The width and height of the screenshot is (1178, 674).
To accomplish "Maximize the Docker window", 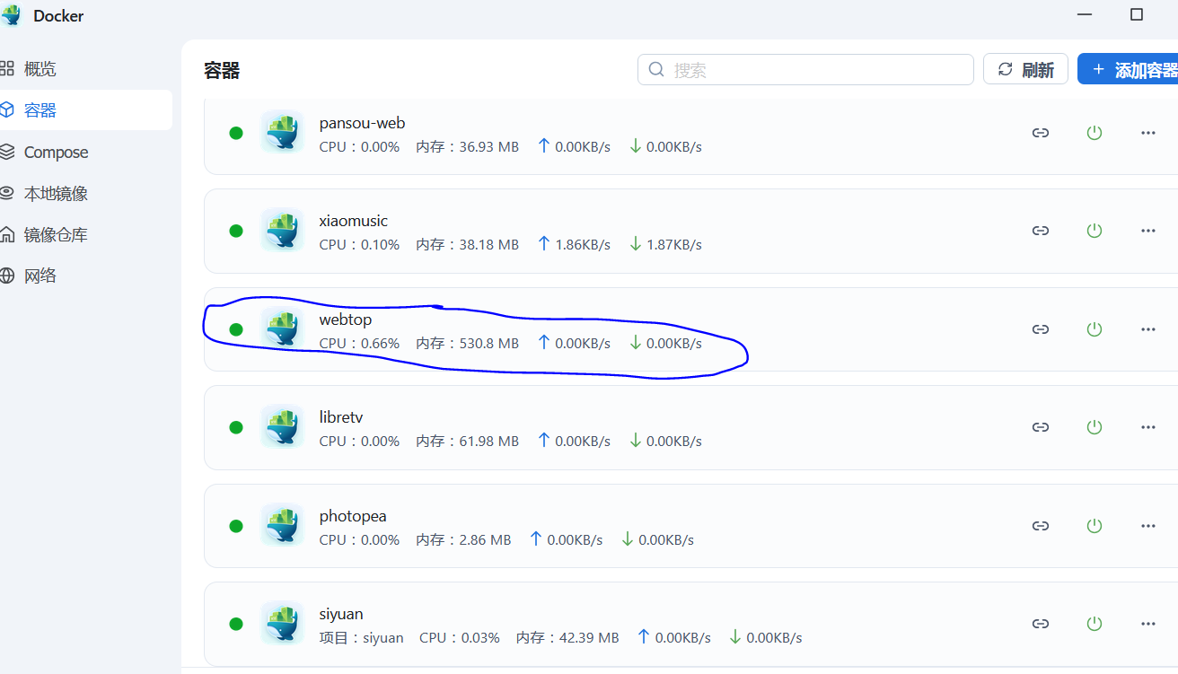I will tap(1137, 15).
